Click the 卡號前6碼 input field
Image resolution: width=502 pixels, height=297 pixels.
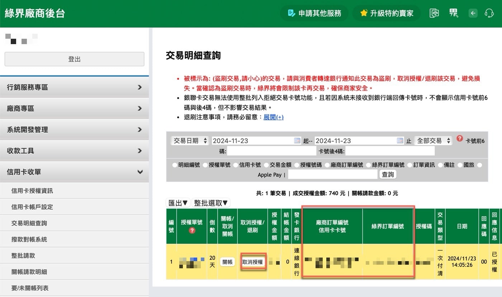[x=271, y=151]
